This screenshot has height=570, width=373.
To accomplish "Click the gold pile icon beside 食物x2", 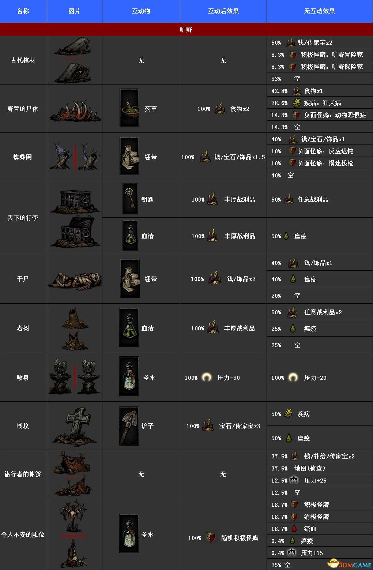I will coord(220,109).
